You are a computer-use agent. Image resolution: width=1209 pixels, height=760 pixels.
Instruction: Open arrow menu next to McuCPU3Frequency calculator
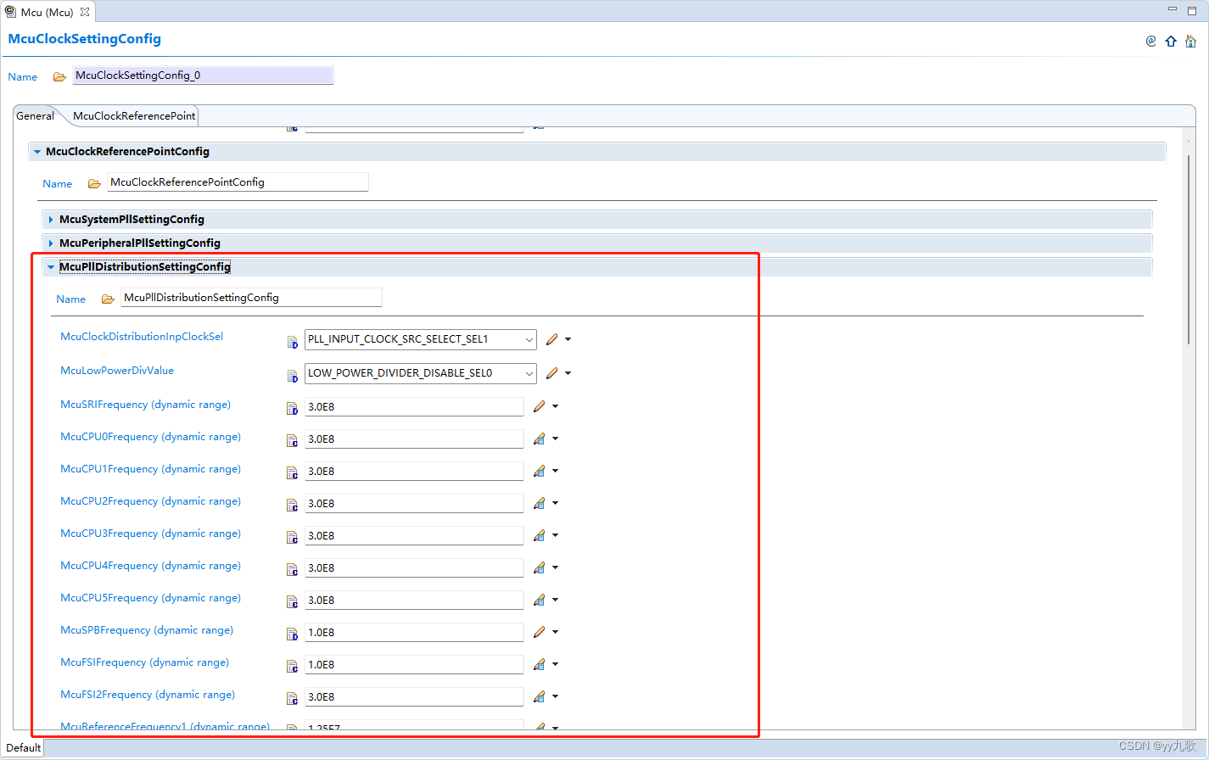point(556,536)
